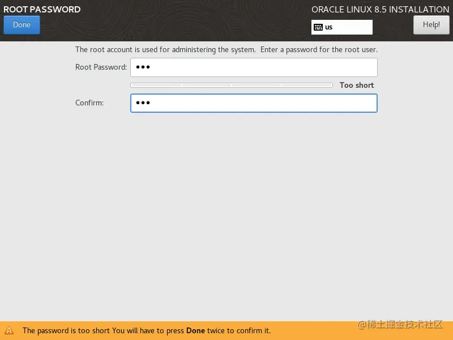Click the 'Too short' strength label
The width and height of the screenshot is (453, 340).
point(357,86)
